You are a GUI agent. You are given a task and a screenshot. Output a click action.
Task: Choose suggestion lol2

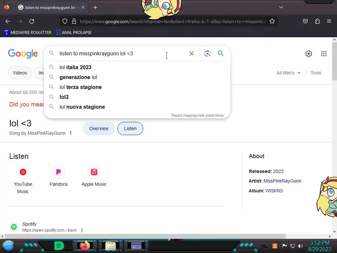click(137, 97)
